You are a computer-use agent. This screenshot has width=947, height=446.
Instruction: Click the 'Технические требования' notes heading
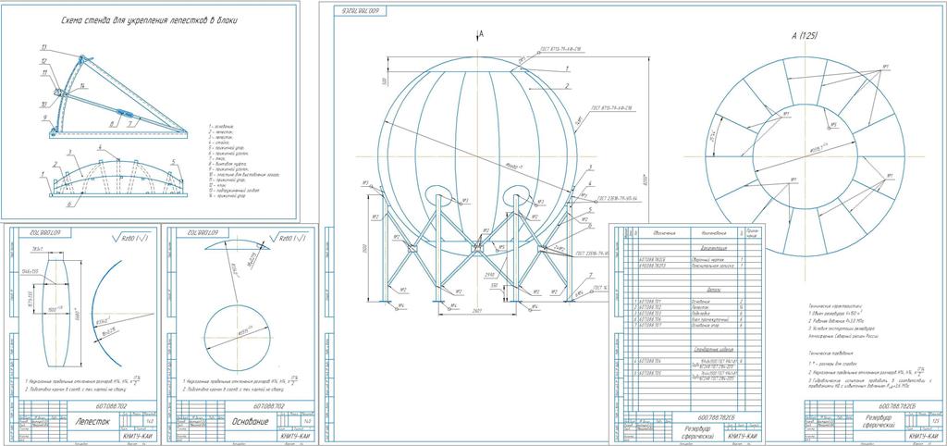(x=830, y=353)
